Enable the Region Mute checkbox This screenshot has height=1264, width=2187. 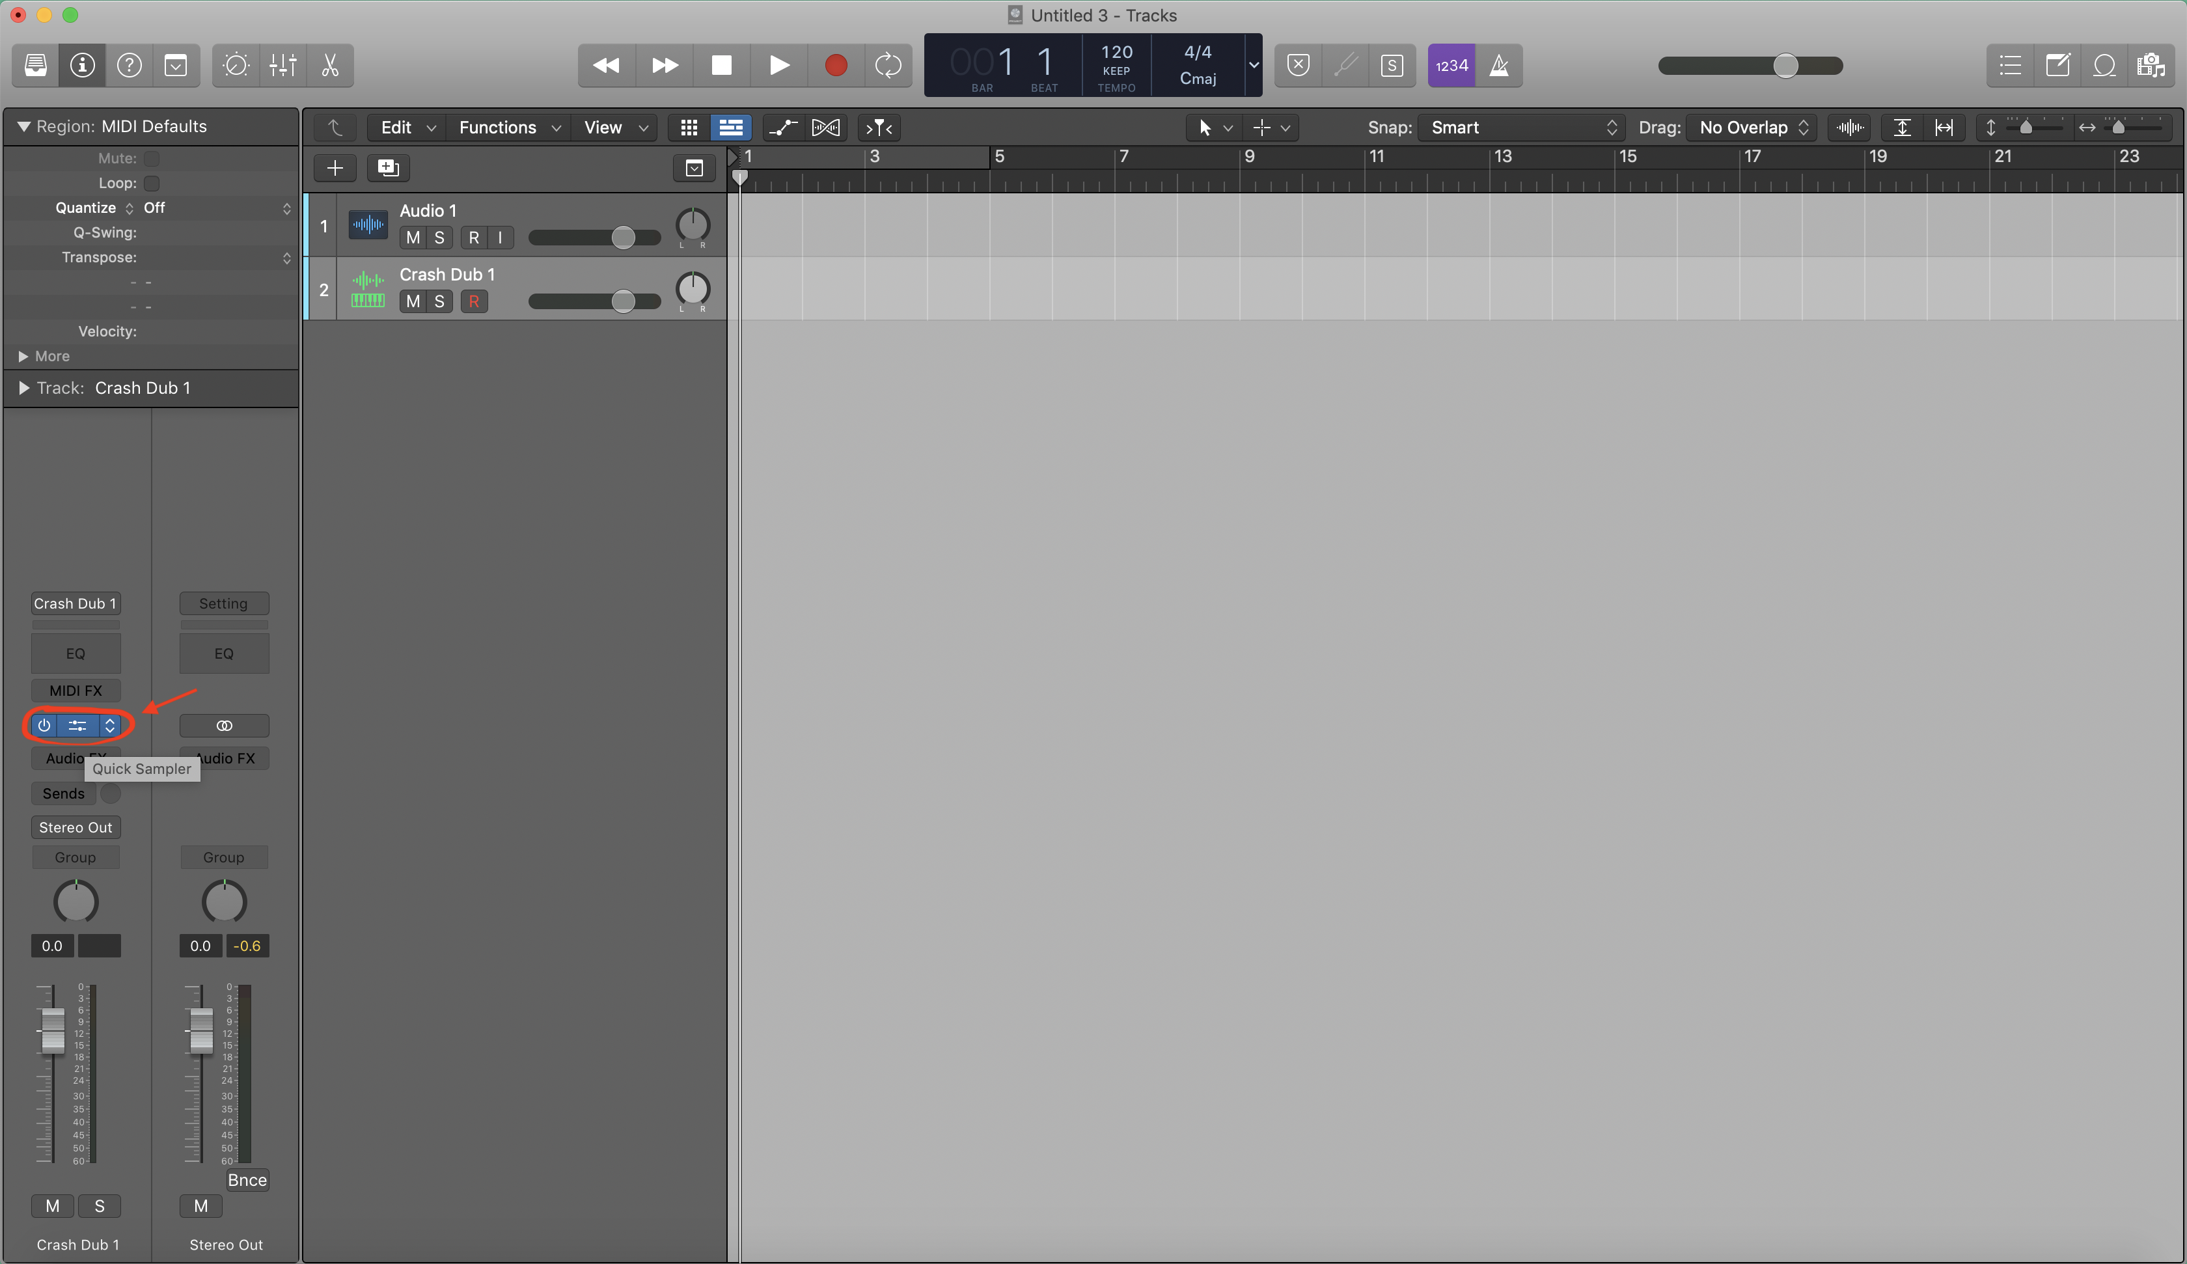(152, 158)
